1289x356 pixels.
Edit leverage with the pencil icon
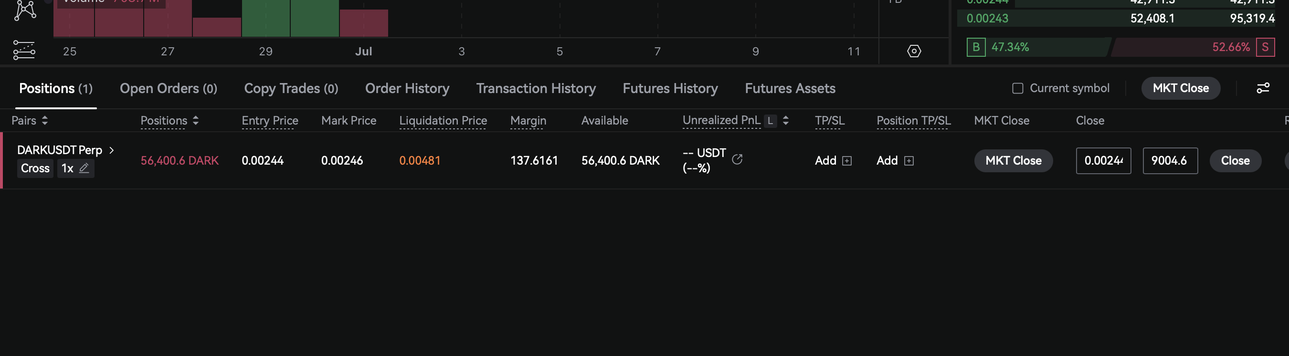[x=84, y=168]
